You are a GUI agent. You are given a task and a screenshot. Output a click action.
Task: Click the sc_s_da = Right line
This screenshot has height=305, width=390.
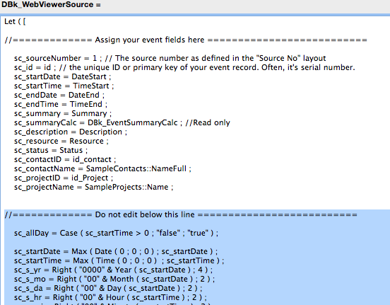click(x=108, y=289)
